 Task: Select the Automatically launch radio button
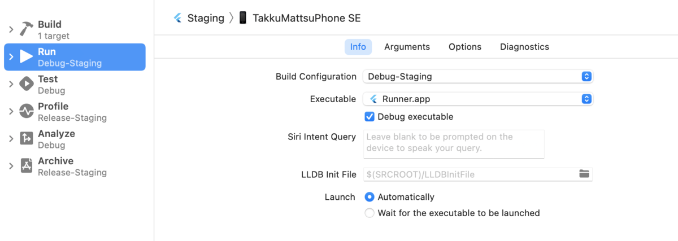[370, 197]
